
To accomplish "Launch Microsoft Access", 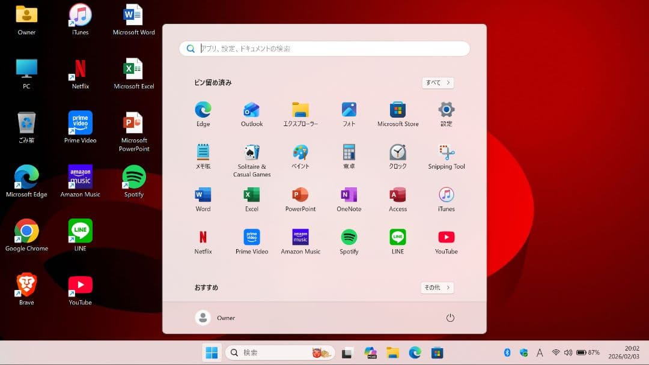I will pos(397,198).
